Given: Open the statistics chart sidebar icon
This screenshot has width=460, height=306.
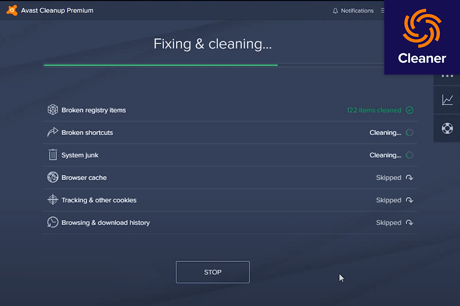Looking at the screenshot, I should tap(447, 100).
